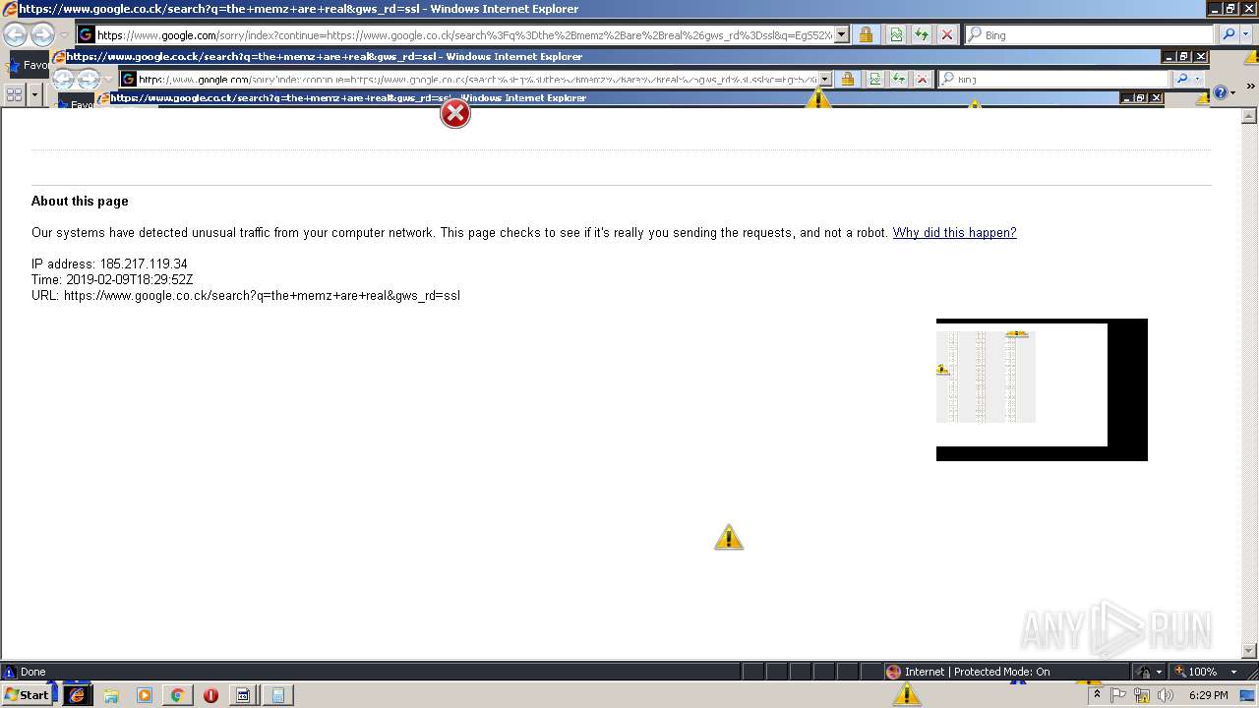The image size is (1259, 708).
Task: Open the outer window's address bar dropdown
Action: pos(841,35)
